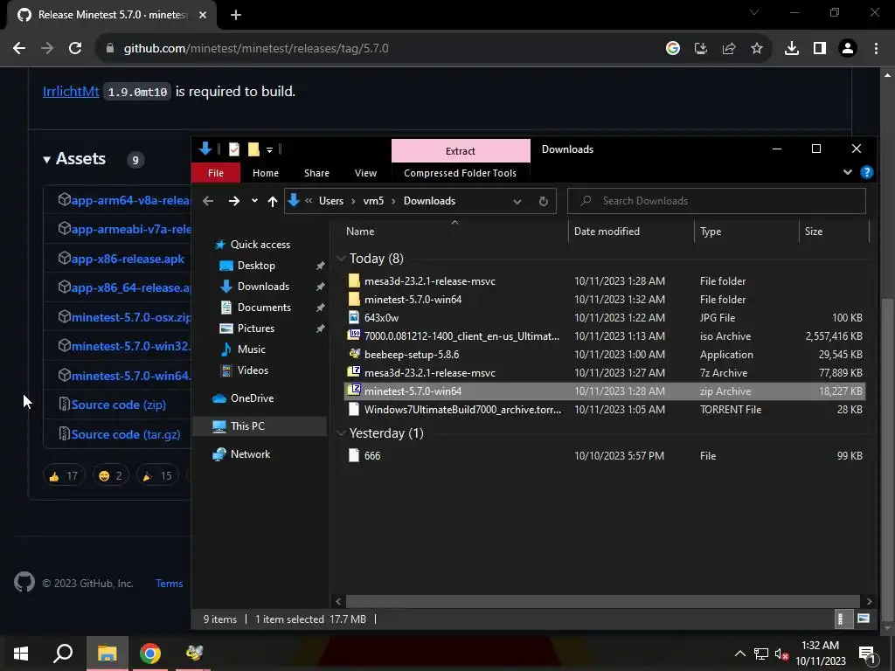
Task: Close the Release Minetest tab
Action: tap(203, 15)
